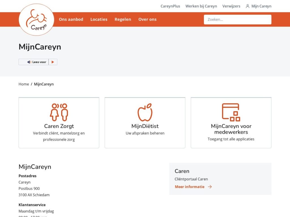Click the Caren Zorgt people icon

[x=59, y=111]
